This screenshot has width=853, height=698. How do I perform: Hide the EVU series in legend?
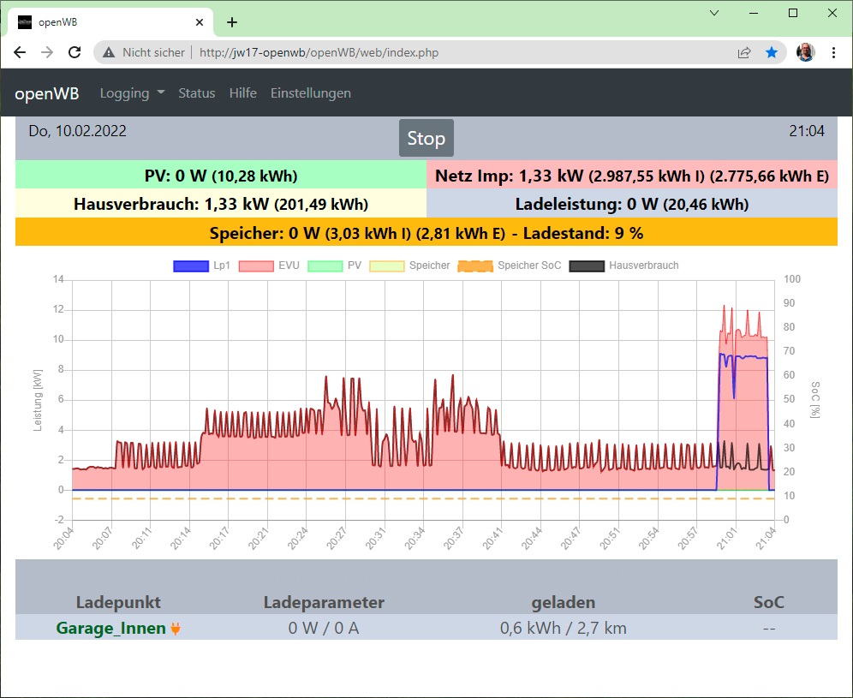click(x=256, y=265)
